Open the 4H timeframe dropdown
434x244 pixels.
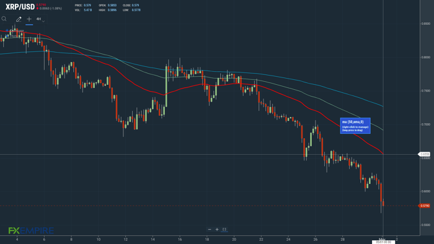40,19
